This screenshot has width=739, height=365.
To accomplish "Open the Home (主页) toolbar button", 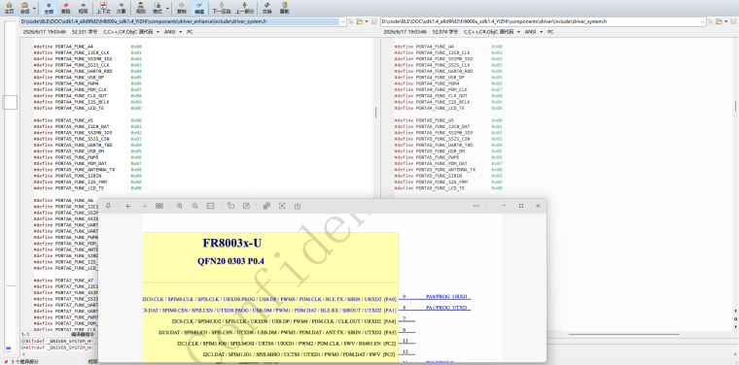I will click(x=9, y=8).
